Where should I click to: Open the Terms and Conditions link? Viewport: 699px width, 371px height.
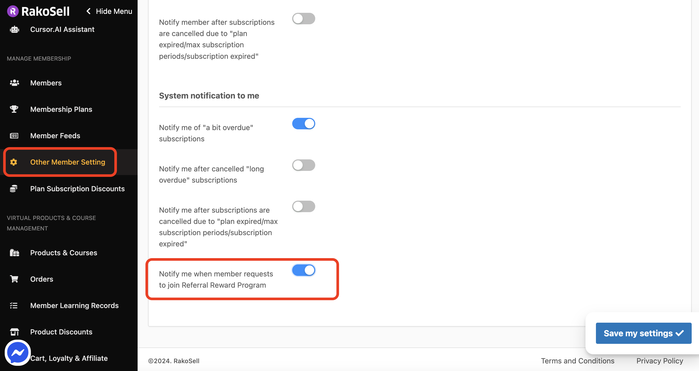click(577, 361)
